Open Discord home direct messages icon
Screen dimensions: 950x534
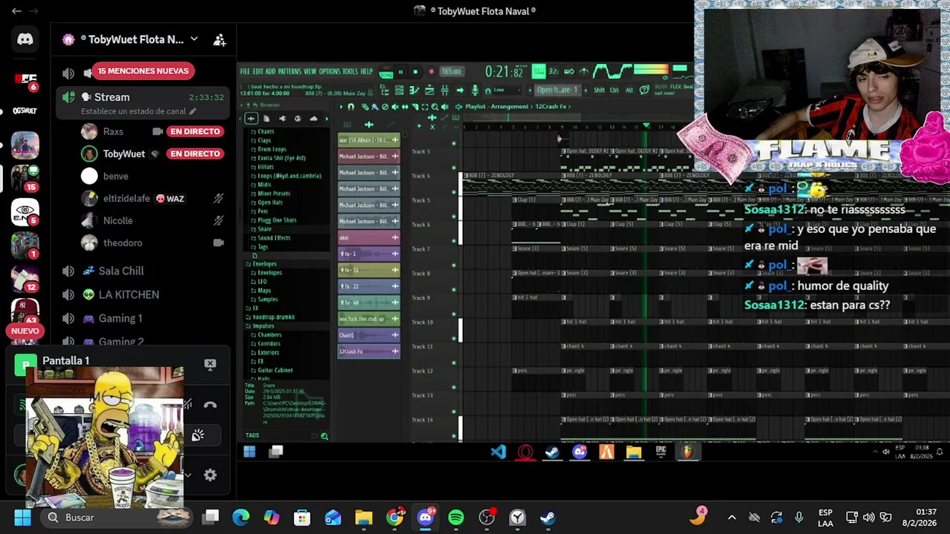(25, 40)
